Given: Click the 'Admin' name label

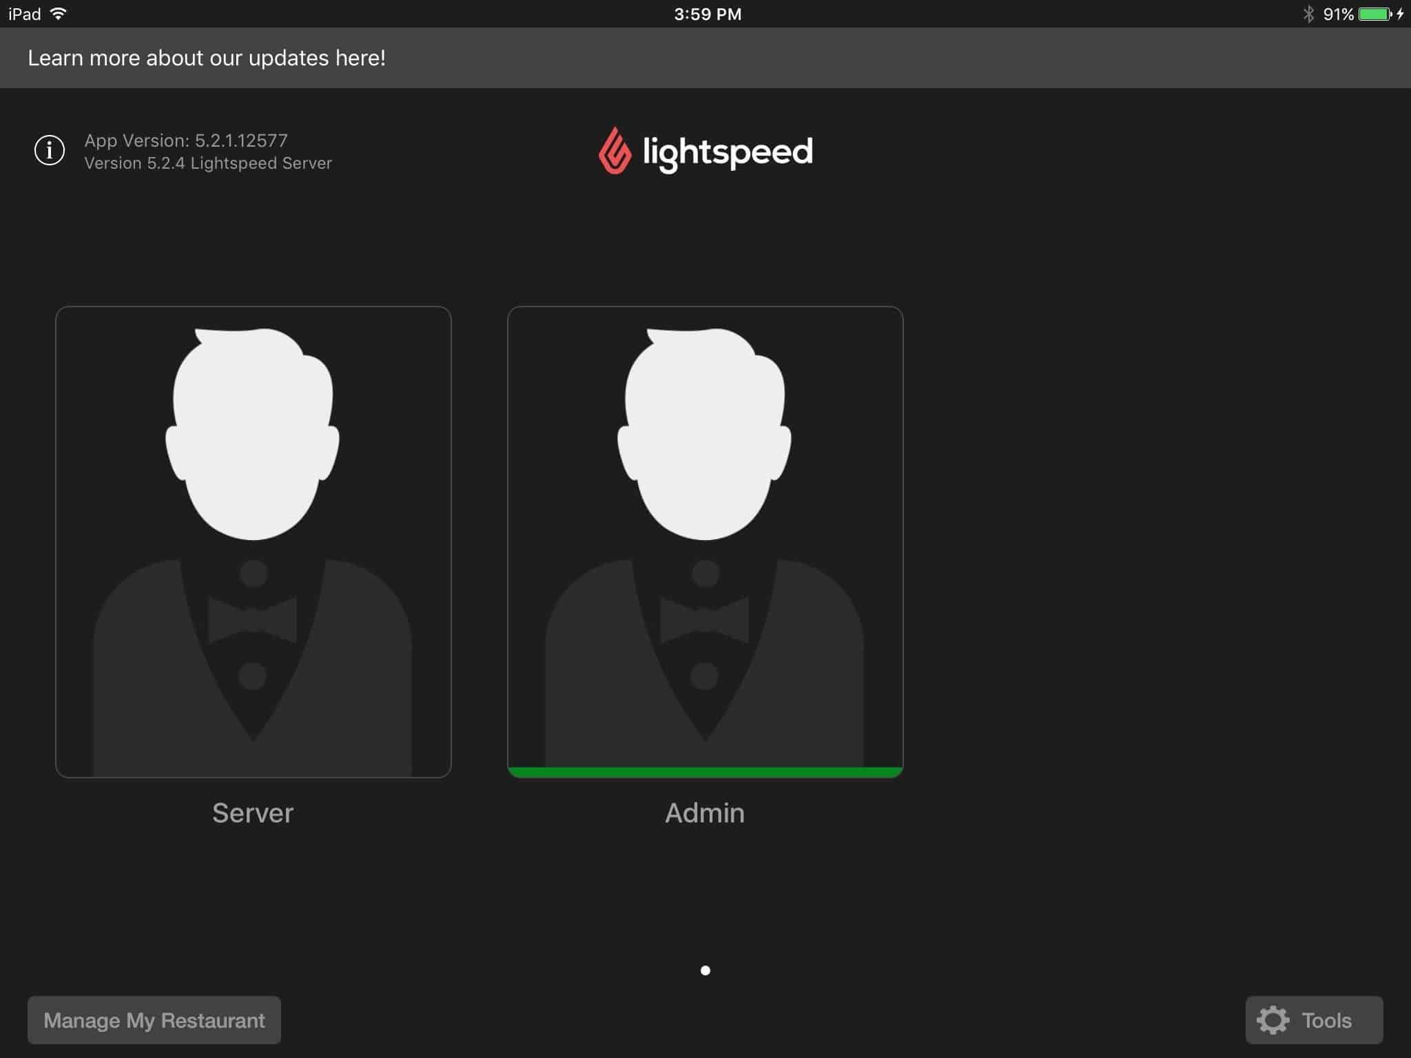Looking at the screenshot, I should [705, 813].
